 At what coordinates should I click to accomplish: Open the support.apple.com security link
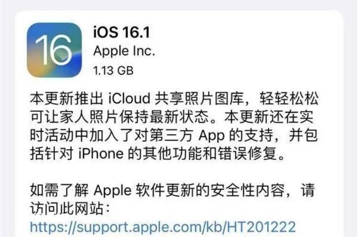click(163, 227)
